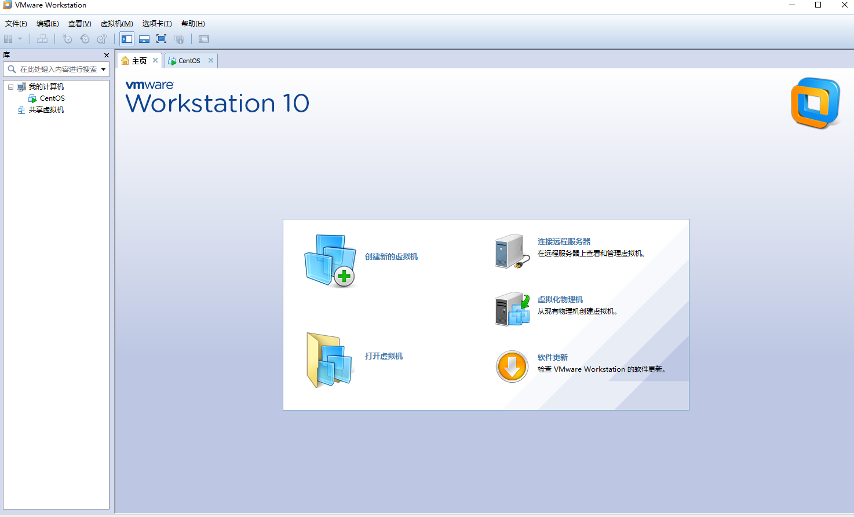854x517 pixels.
Task: Open the library search filter dropdown arrow
Action: point(104,69)
